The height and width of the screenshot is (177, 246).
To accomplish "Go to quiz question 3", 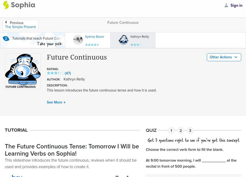I will (x=190, y=131).
